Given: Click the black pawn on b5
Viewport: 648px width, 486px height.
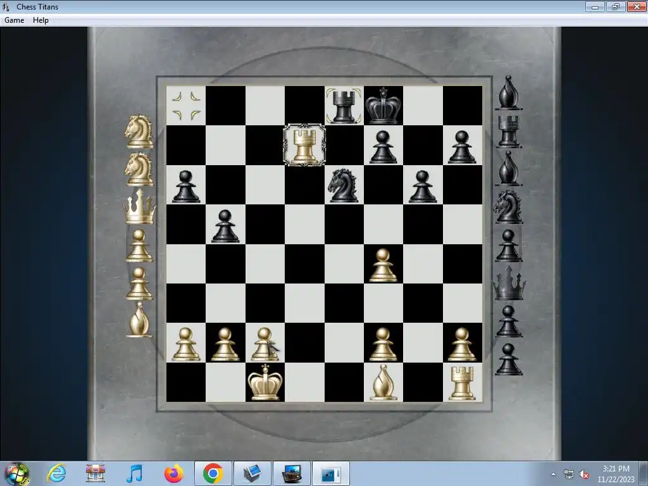Looking at the screenshot, I should click(x=225, y=226).
